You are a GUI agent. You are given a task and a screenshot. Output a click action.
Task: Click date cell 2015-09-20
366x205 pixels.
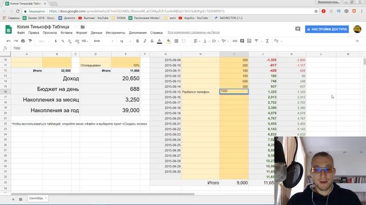click(x=165, y=118)
